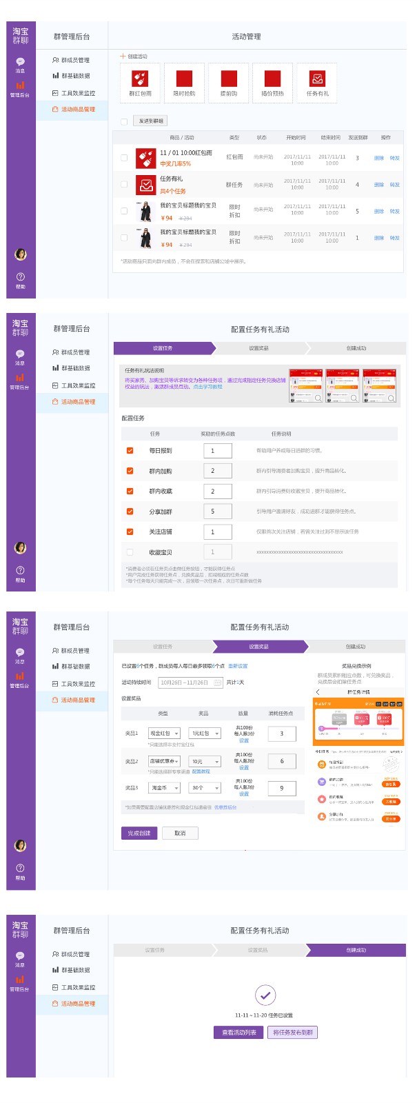Open 群成员管理 on the 活动管理 page menu
Image resolution: width=417 pixels, height=1103 pixels.
(72, 60)
